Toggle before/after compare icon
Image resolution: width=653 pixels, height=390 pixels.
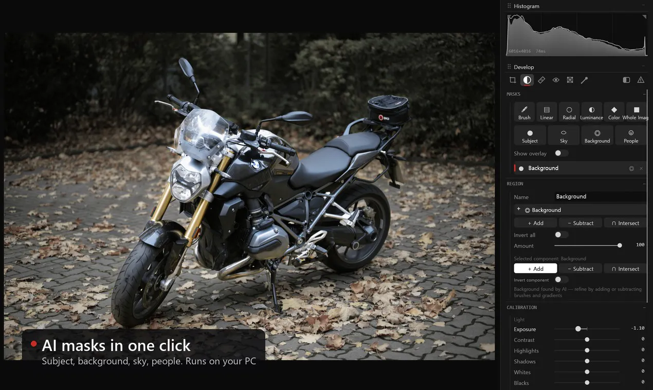pos(626,80)
